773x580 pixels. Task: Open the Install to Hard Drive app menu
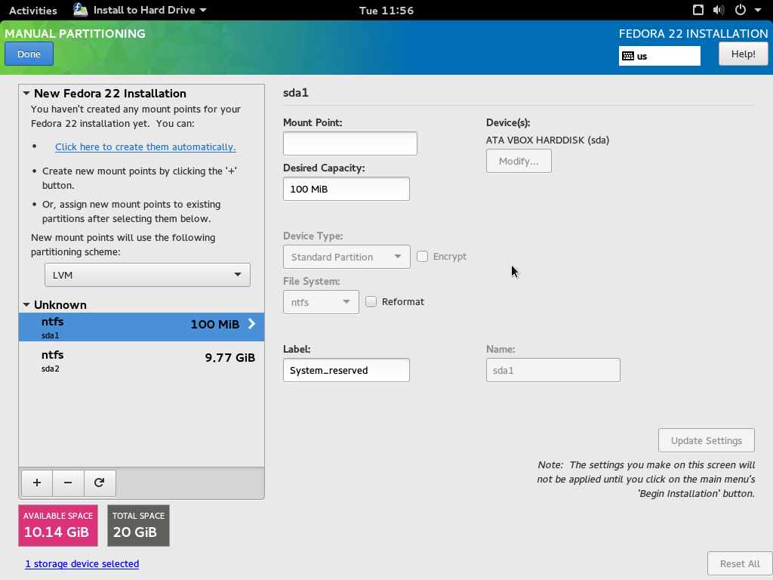[141, 10]
